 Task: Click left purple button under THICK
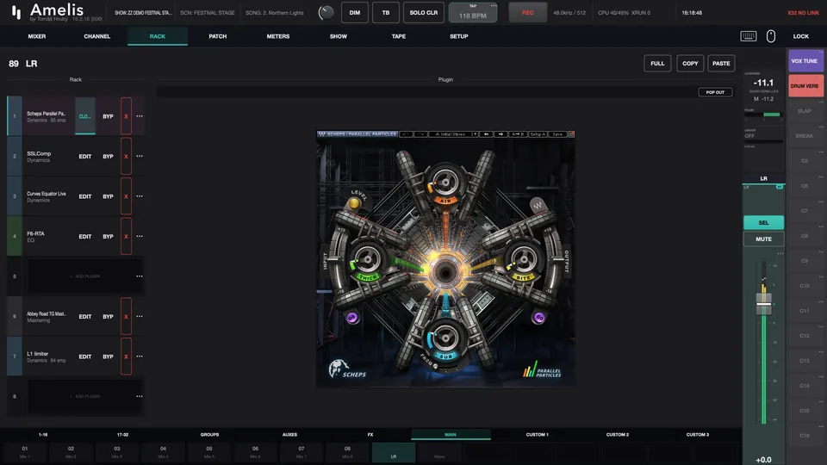(x=351, y=318)
